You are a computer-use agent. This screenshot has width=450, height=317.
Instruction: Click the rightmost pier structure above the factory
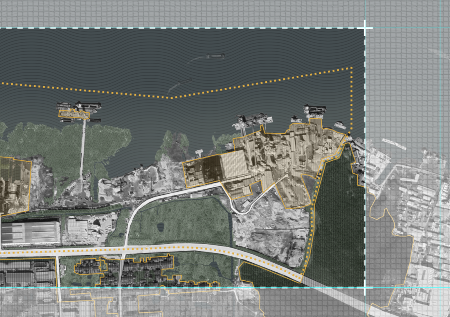point(315,110)
